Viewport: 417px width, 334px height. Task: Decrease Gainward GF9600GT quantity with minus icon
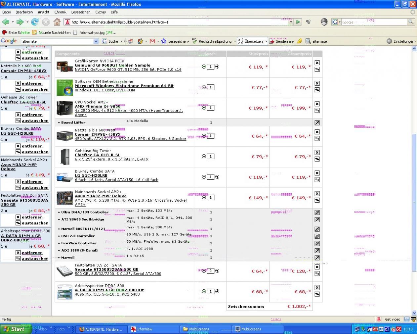204,67
